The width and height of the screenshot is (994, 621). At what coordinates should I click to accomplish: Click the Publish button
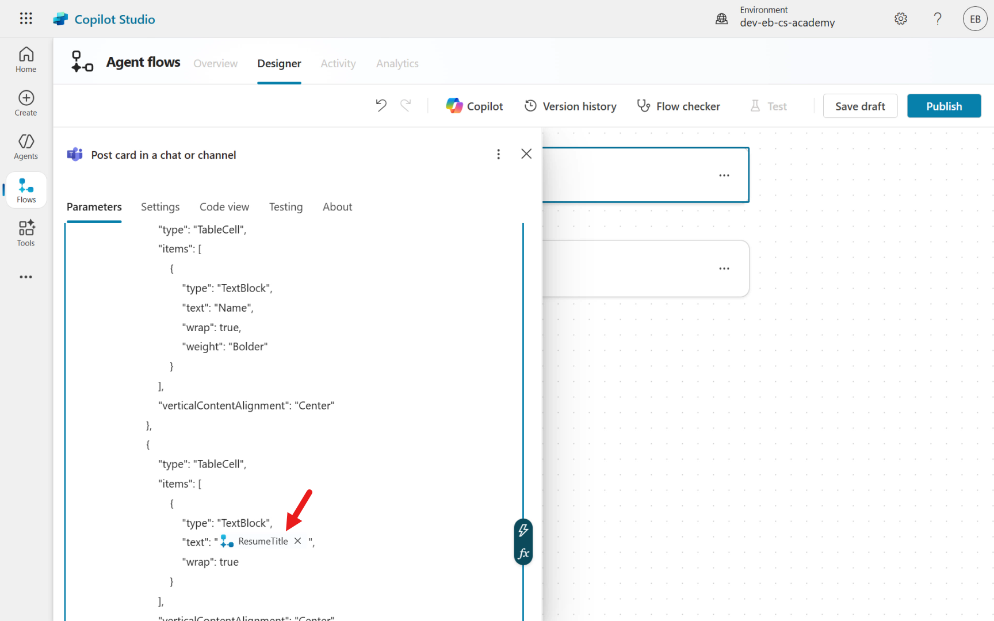[x=943, y=106]
